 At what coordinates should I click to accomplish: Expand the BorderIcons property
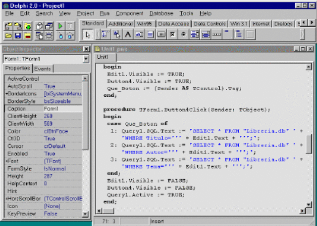(x=6, y=94)
